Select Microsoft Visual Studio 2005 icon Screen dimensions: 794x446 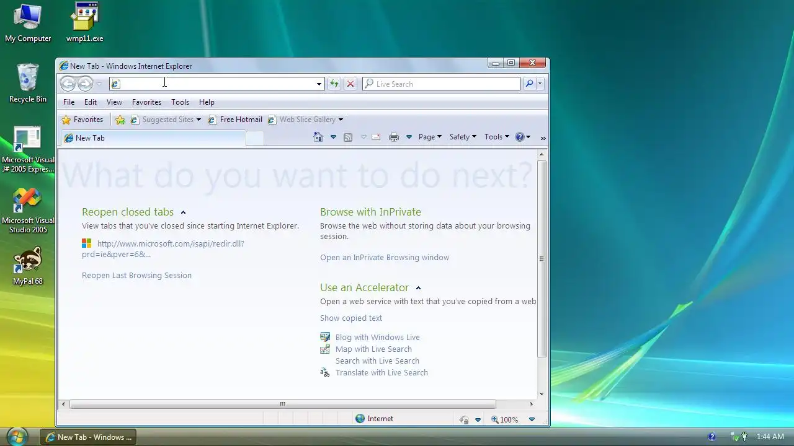[28, 211]
